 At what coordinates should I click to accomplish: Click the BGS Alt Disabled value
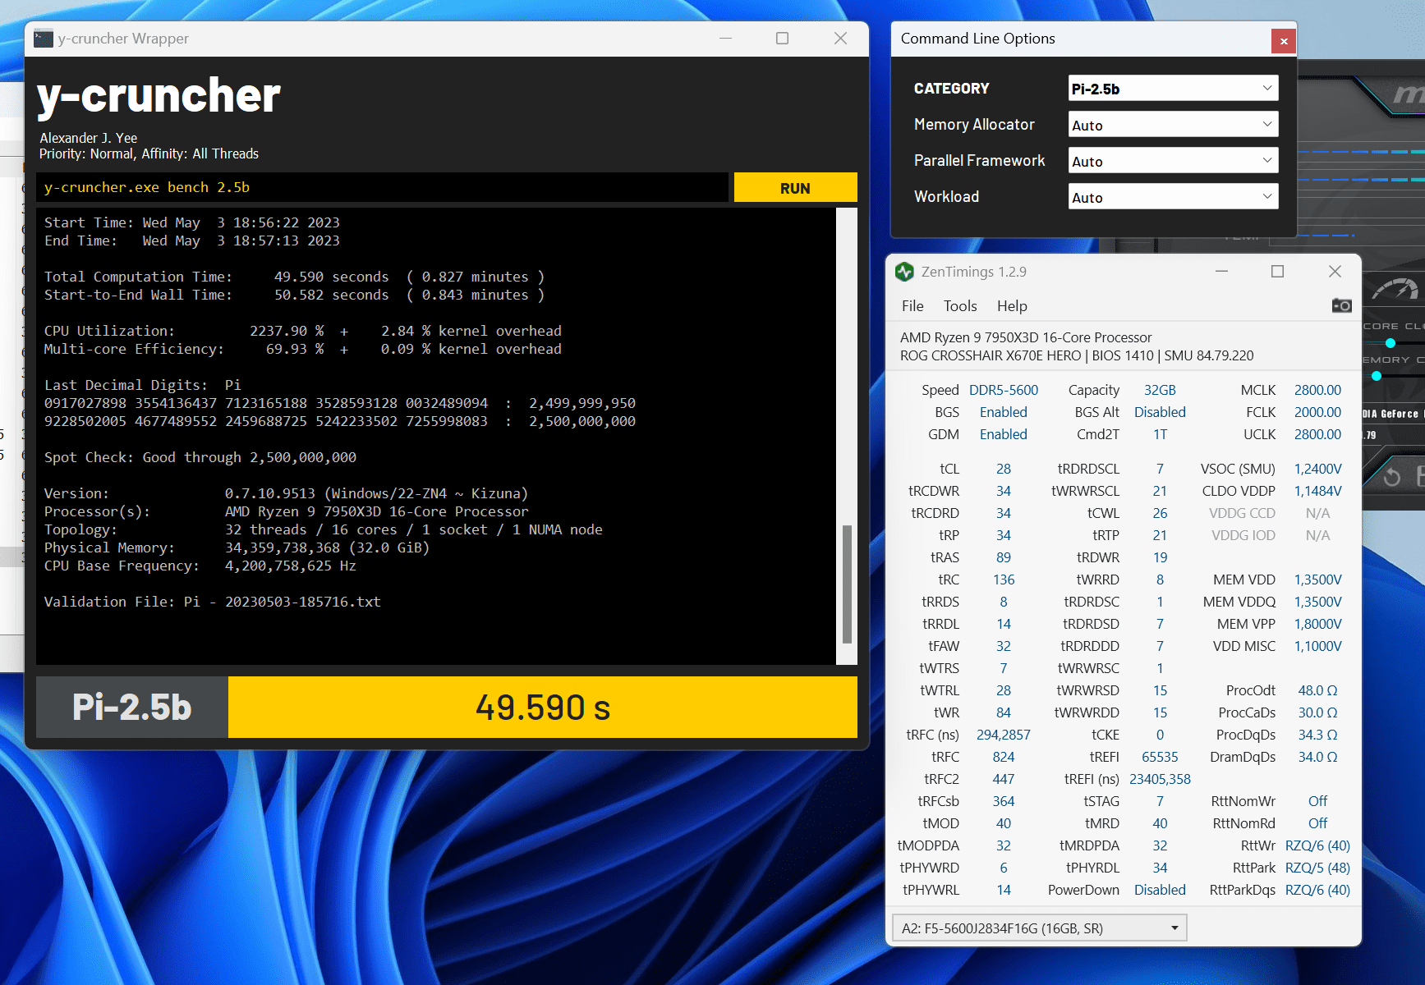(x=1160, y=412)
